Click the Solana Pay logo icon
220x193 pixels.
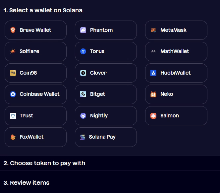pos(82,137)
